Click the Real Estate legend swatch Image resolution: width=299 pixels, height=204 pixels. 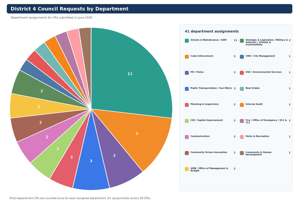[x=242, y=89]
